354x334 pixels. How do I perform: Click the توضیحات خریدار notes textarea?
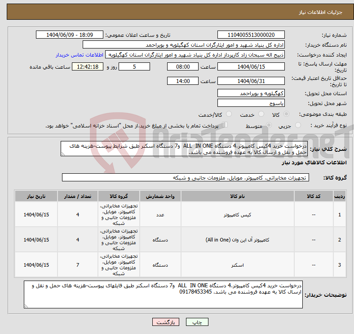coord(163,294)
